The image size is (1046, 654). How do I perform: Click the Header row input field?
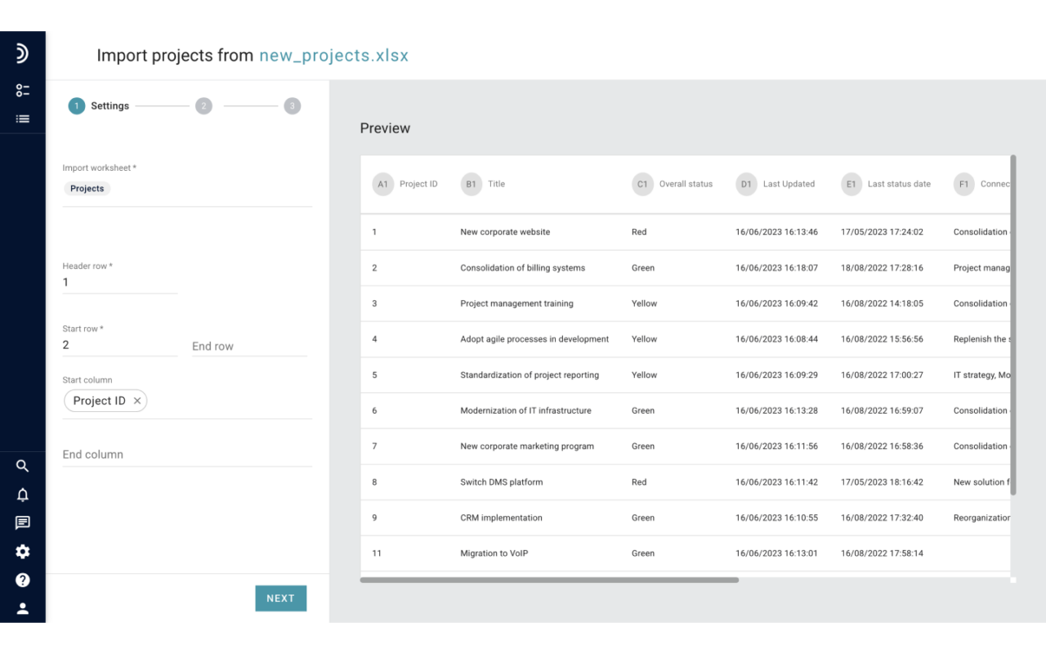pos(119,282)
